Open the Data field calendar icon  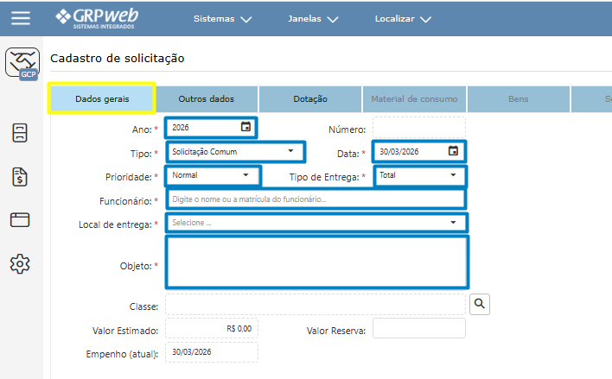coord(453,152)
